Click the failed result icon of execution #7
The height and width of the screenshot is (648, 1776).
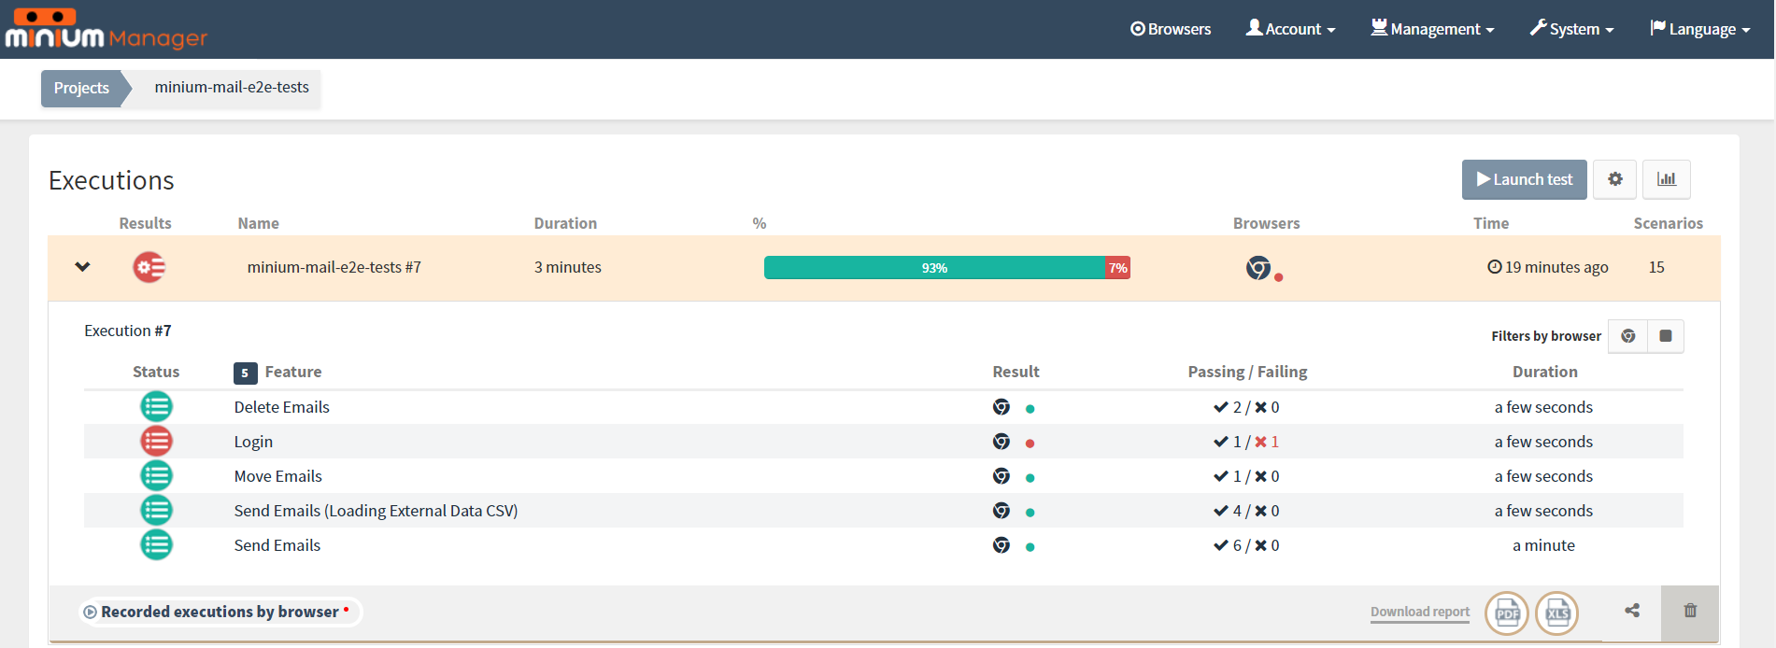(x=149, y=268)
